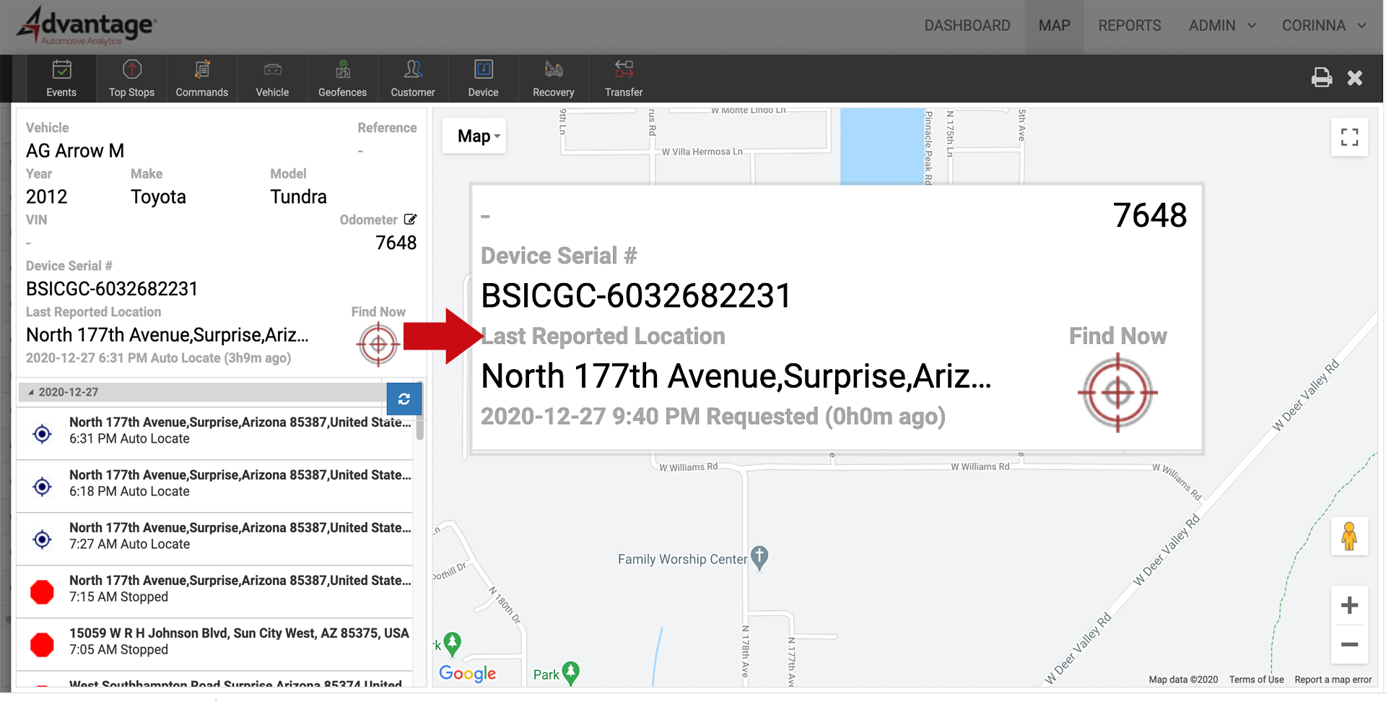
Task: Select the Top Stops tool
Action: pyautogui.click(x=131, y=78)
